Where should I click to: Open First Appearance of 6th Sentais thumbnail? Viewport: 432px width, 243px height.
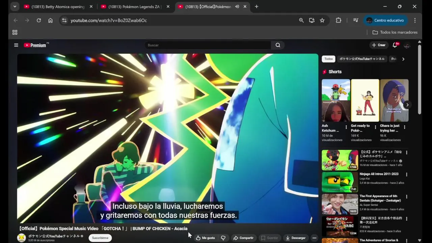[340, 204]
